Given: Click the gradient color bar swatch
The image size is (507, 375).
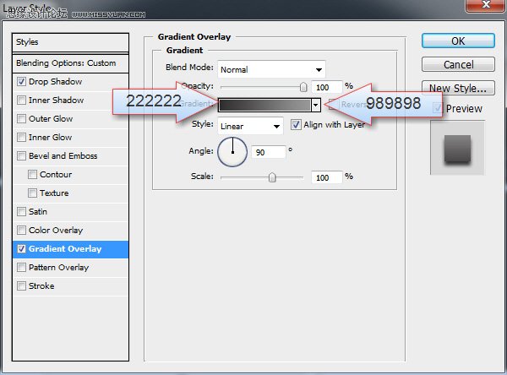Looking at the screenshot, I should (x=264, y=105).
